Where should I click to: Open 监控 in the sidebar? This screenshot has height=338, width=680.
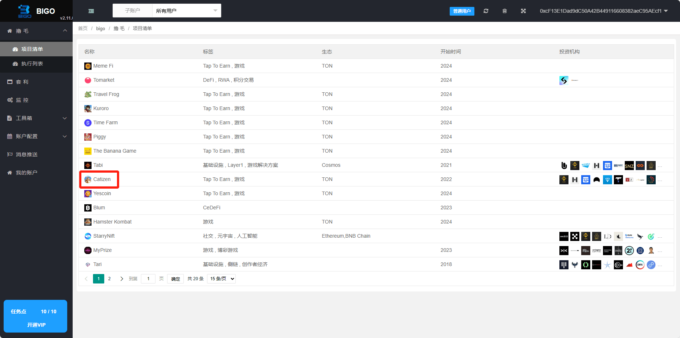pos(36,100)
